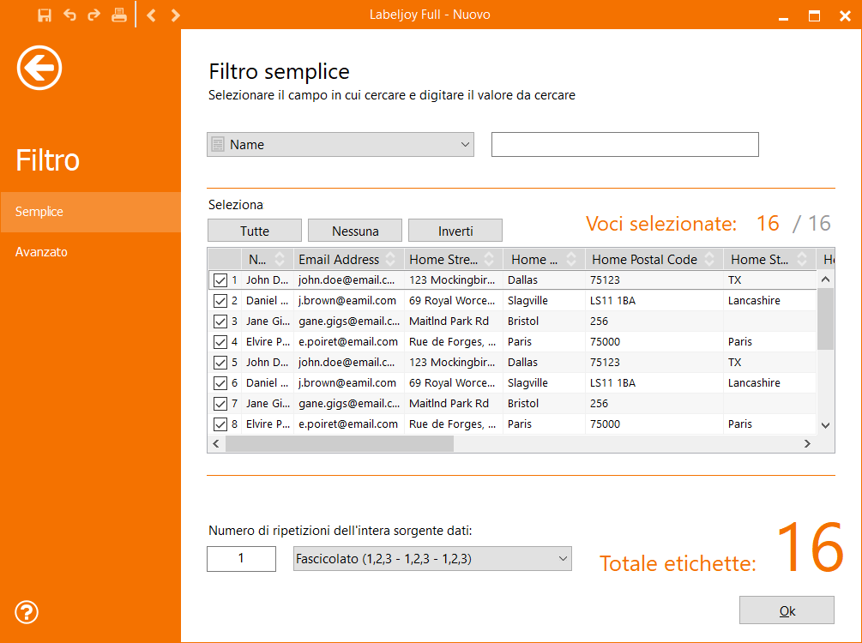Switch to the Avanzato filter tab
The height and width of the screenshot is (643, 862).
pyautogui.click(x=41, y=252)
